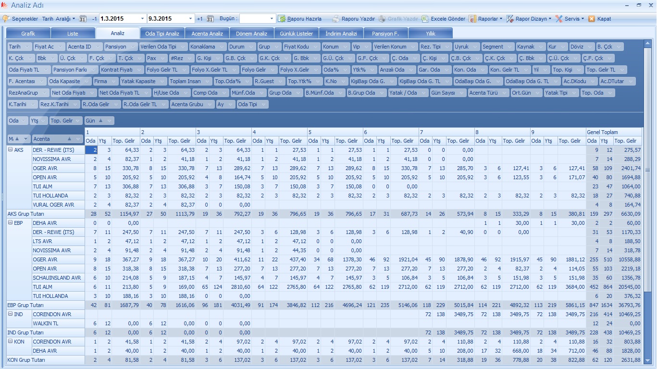Open start date 1.3.2015 dropdown arrow
657x369 pixels.
(x=142, y=19)
